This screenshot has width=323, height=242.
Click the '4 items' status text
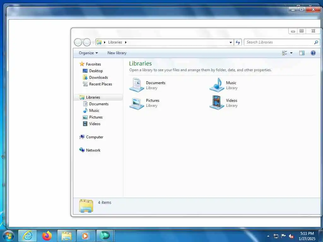coord(105,203)
